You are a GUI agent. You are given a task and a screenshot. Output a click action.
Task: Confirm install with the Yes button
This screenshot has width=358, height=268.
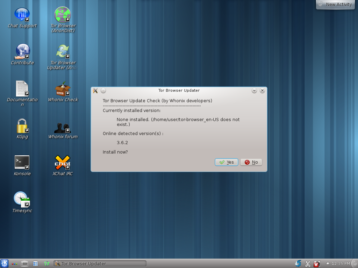(227, 162)
